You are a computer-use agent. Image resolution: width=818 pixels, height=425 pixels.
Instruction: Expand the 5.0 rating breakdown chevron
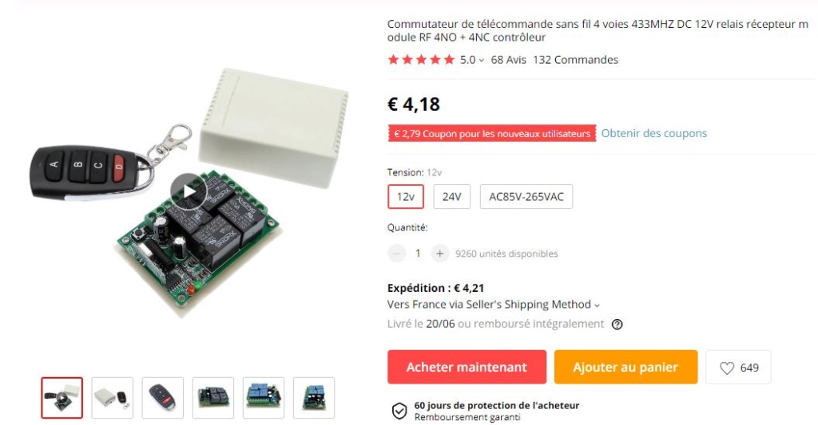(x=482, y=61)
